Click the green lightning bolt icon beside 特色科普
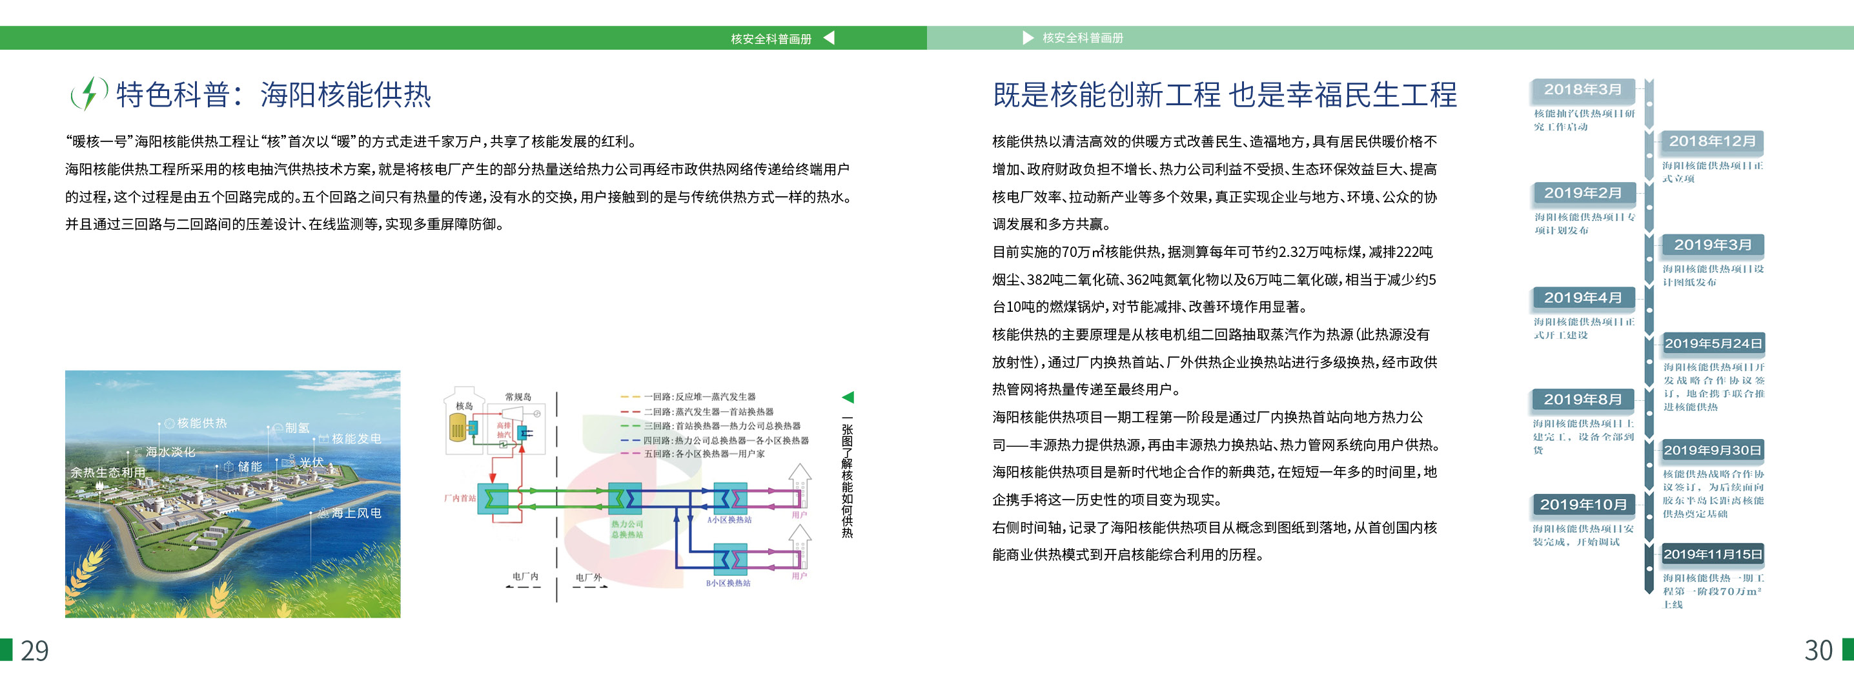The image size is (1854, 683). click(x=88, y=94)
